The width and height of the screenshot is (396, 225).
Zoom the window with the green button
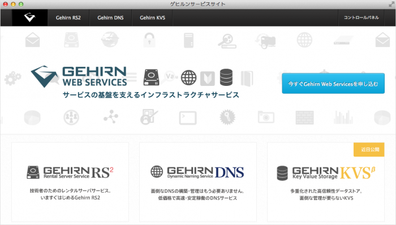tap(21, 5)
